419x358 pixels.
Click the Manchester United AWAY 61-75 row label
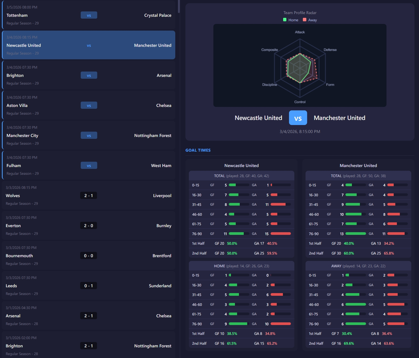point(314,314)
